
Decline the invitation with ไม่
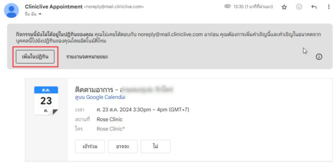point(155,146)
